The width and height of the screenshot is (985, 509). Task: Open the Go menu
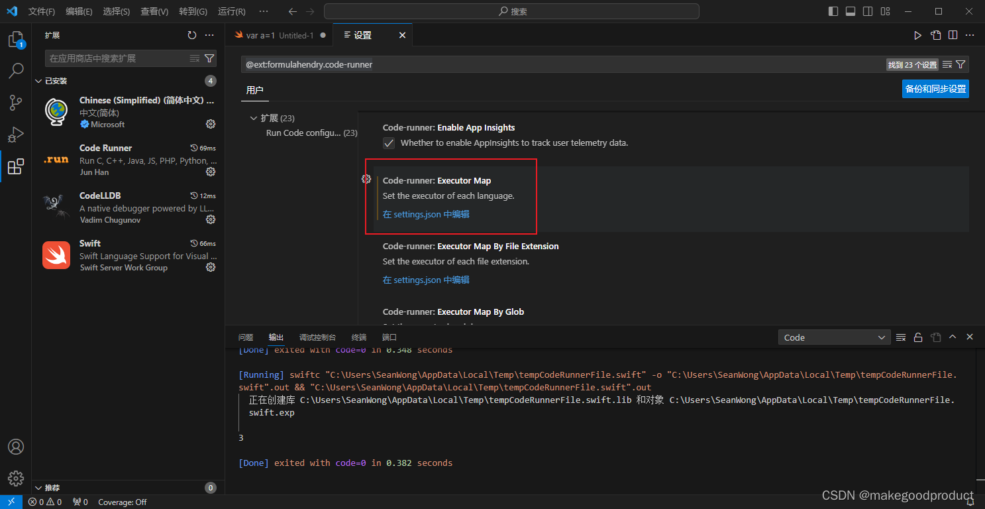pos(193,11)
